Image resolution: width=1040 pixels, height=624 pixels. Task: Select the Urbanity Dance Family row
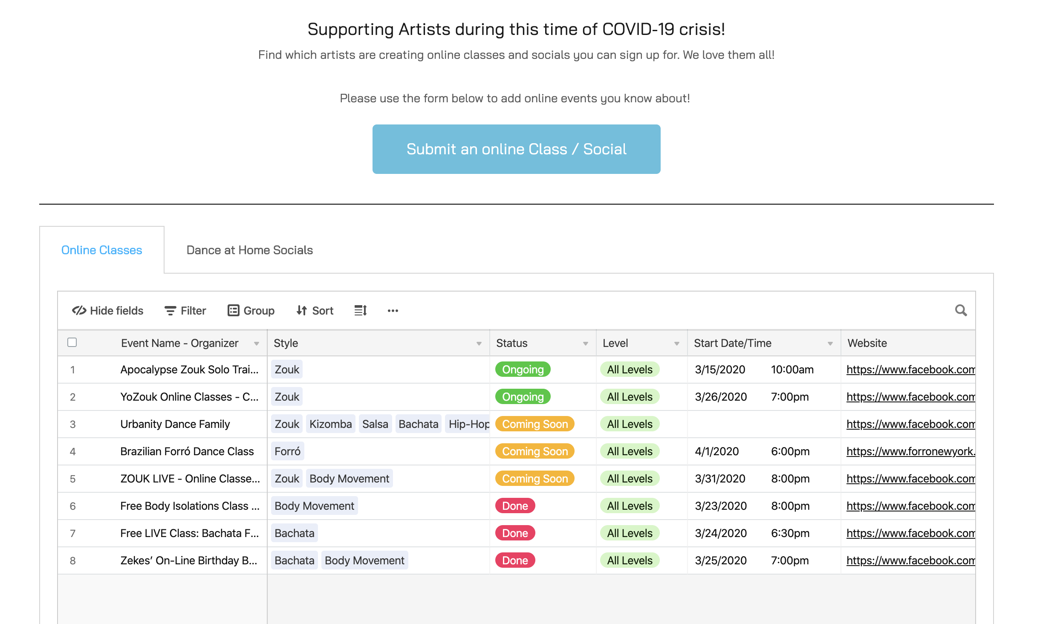[175, 424]
